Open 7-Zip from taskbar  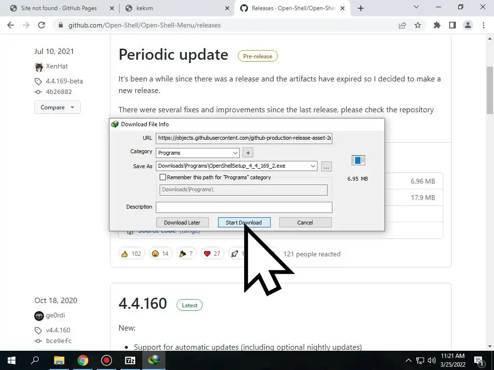[130, 360]
